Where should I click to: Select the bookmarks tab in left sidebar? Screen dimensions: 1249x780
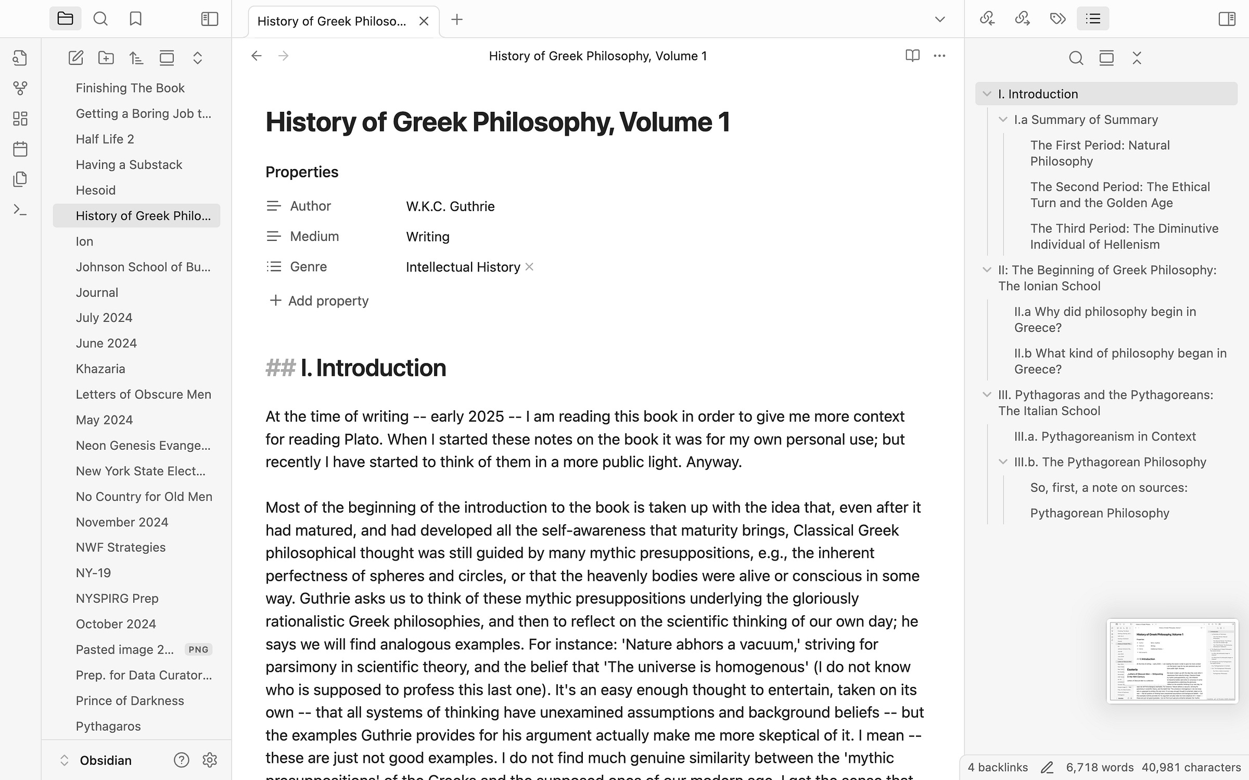coord(135,19)
